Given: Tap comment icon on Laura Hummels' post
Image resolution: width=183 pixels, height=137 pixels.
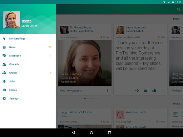Looking at the screenshot, I should pos(146,91).
